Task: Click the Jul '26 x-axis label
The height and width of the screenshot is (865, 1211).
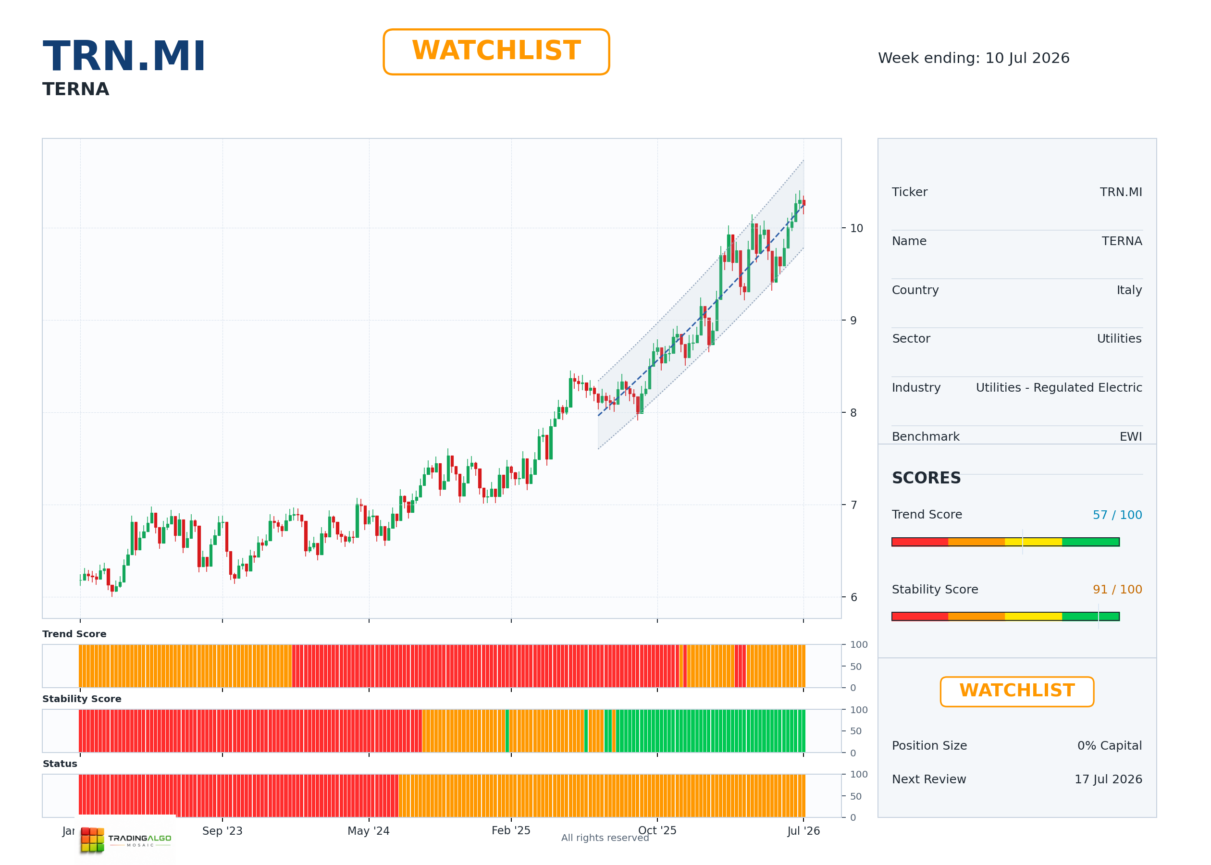Action: click(x=803, y=831)
